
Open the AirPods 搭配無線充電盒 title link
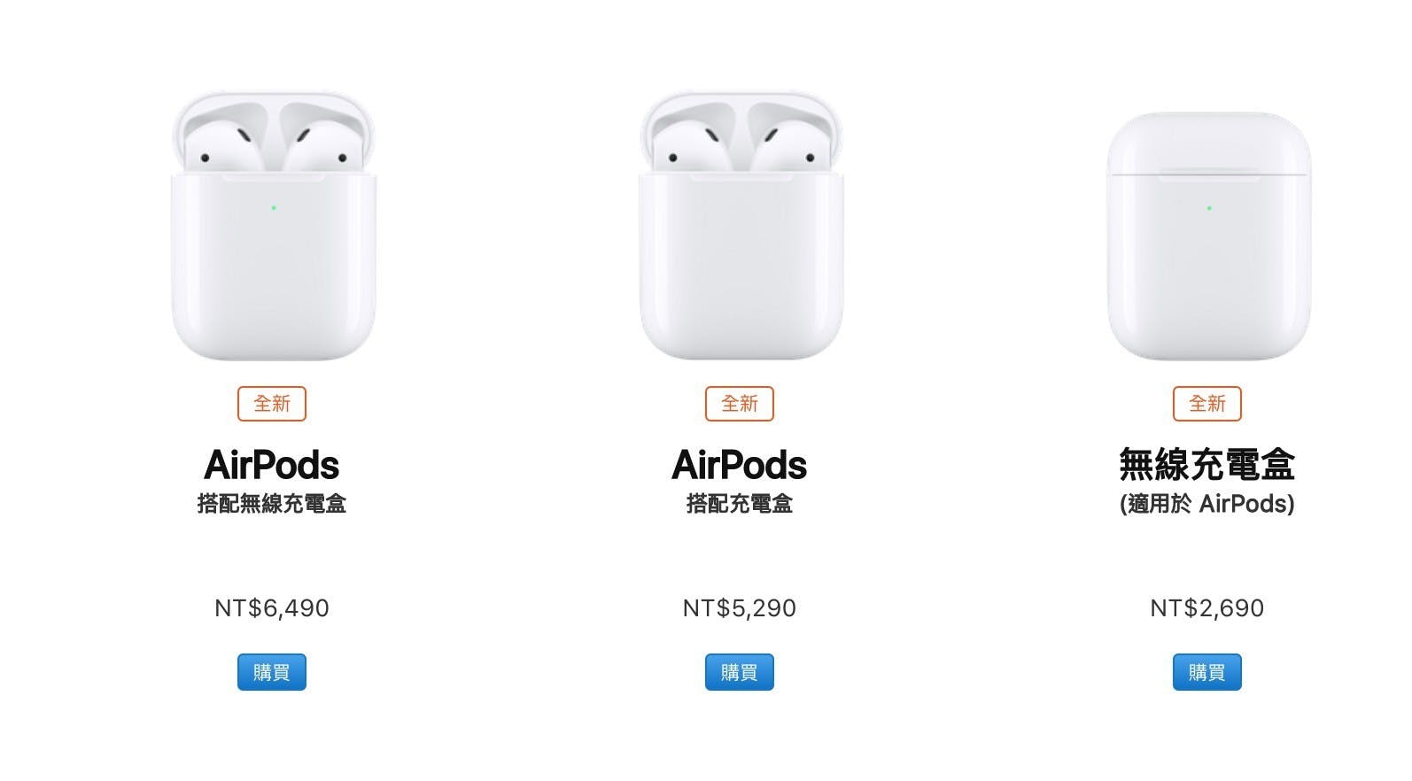[x=272, y=465]
